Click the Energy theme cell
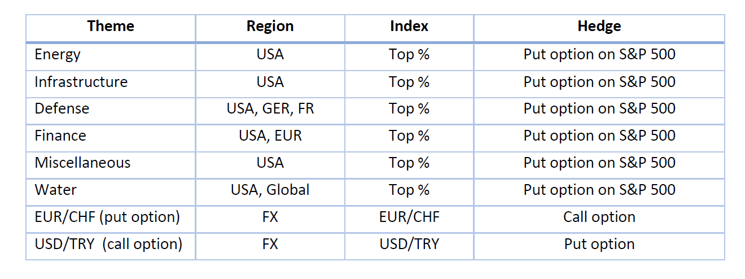Viewport: 745px width, 279px height. pyautogui.click(x=58, y=55)
